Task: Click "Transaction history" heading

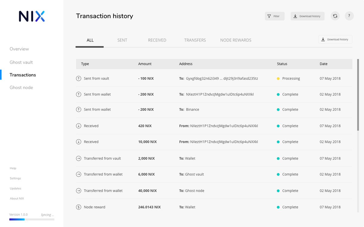Action: click(104, 16)
